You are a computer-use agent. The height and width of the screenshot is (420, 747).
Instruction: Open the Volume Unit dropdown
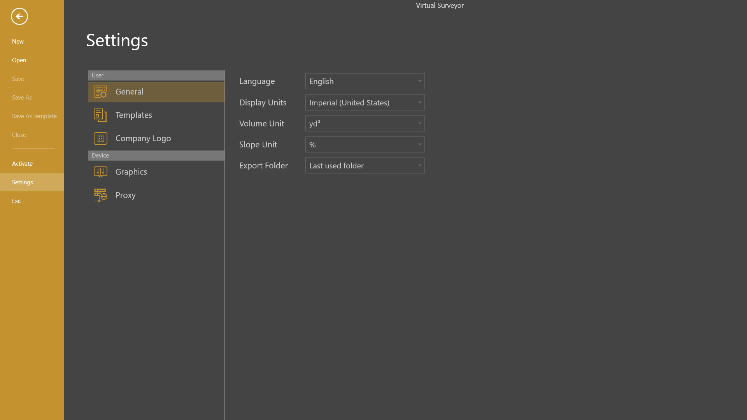click(365, 124)
